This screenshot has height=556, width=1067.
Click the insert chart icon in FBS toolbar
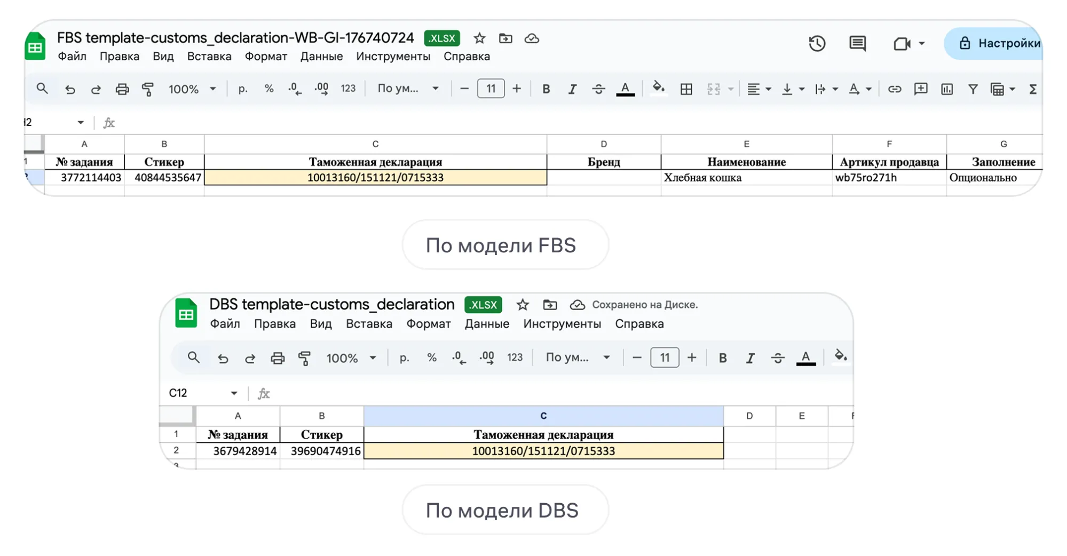(x=947, y=89)
